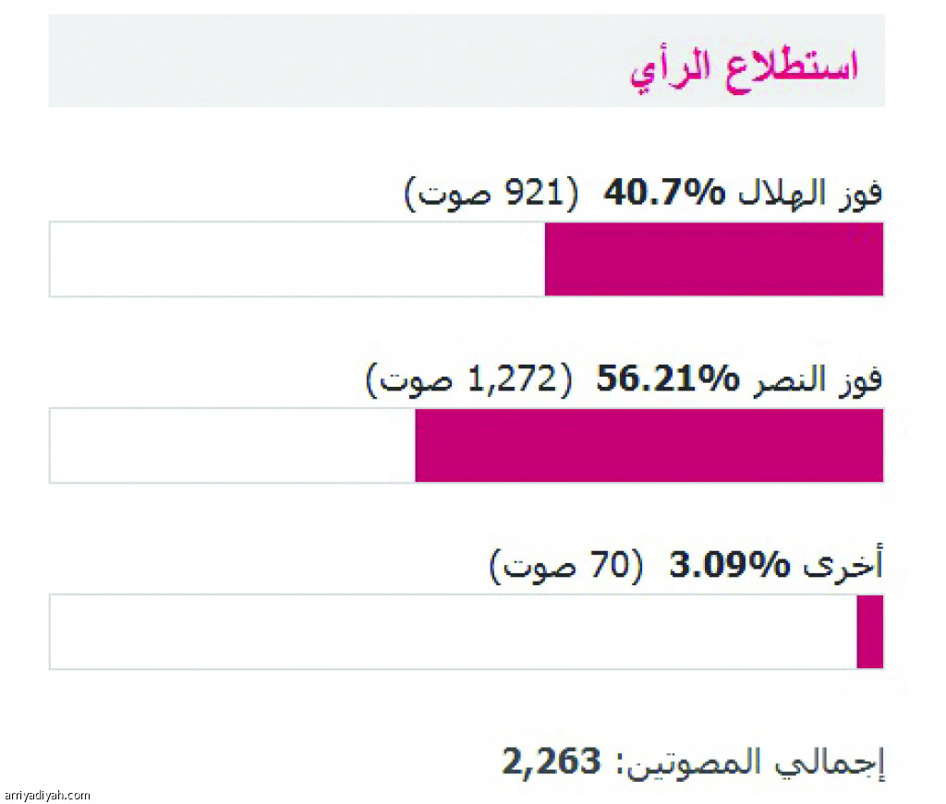The width and height of the screenshot is (946, 804).
Task: Click the 921 صوت vote count
Action: 491,194
